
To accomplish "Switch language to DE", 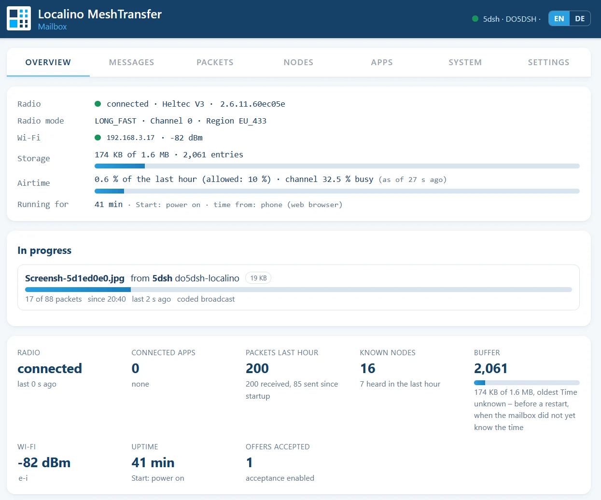I will (x=580, y=19).
